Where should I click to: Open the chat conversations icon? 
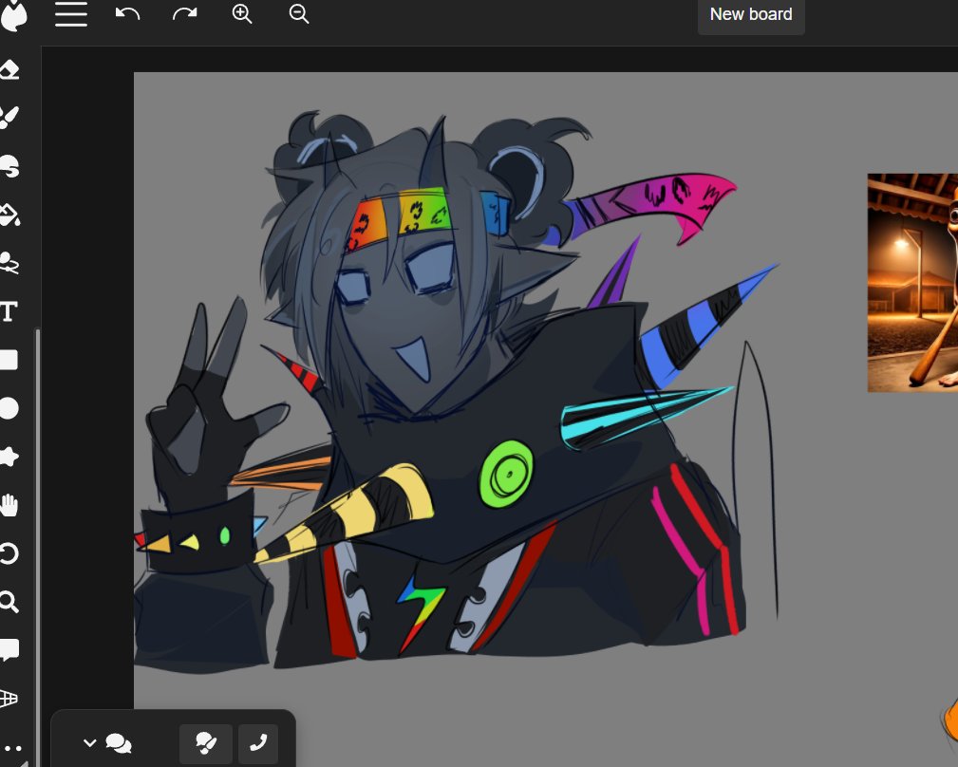pos(119,743)
